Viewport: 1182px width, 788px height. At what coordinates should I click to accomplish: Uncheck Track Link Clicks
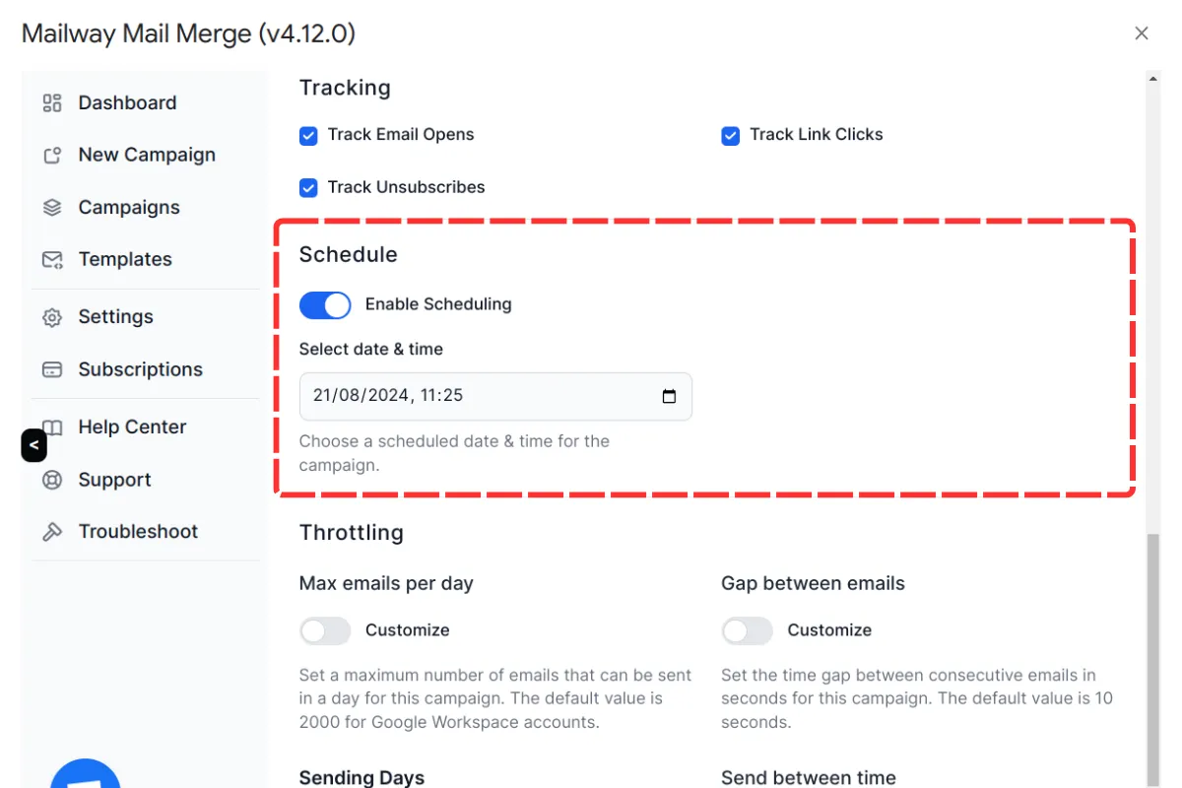[x=730, y=135]
